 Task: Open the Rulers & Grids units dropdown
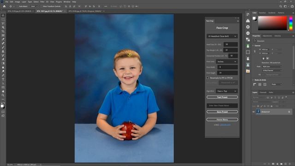pyautogui.click(x=277, y=84)
